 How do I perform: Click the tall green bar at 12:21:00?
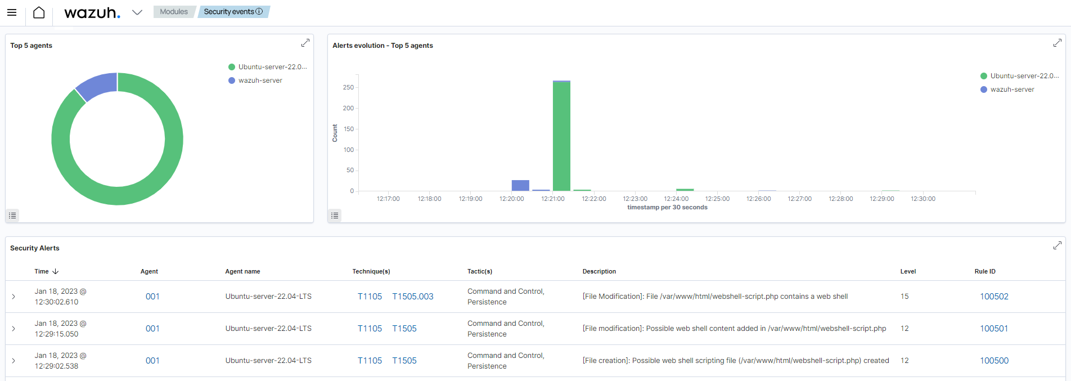[561, 136]
